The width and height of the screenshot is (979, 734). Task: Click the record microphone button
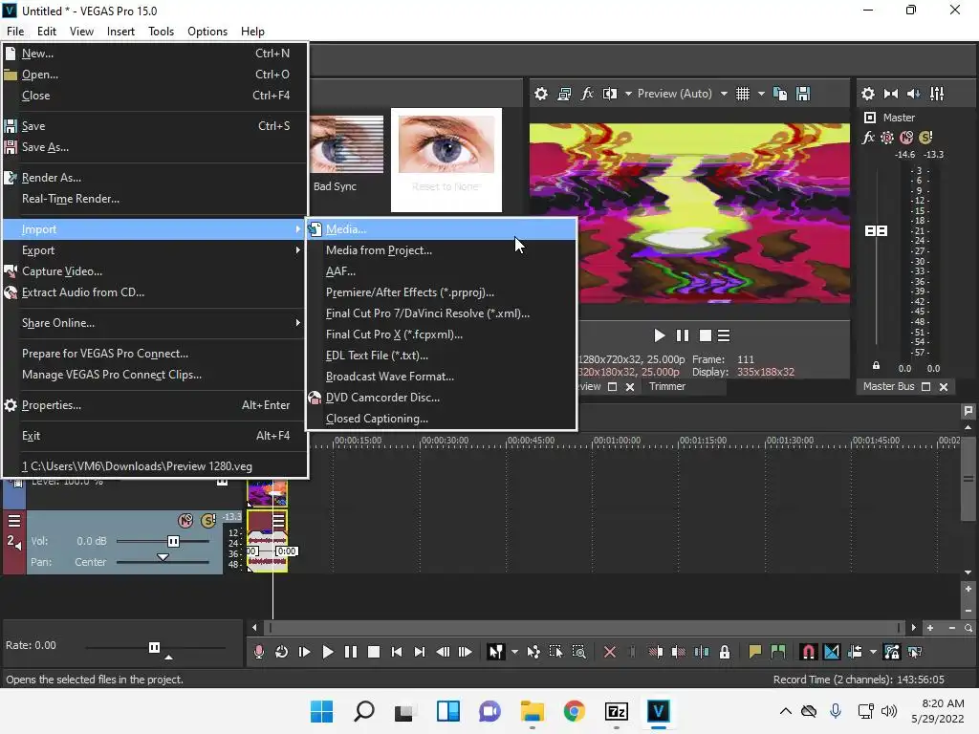tap(258, 652)
